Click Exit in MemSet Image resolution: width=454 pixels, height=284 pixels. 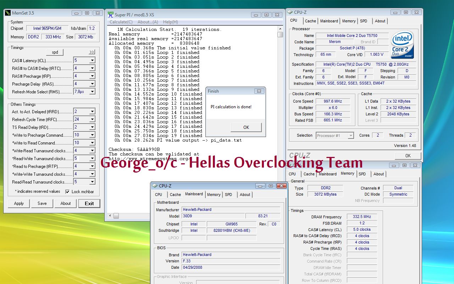89,203
